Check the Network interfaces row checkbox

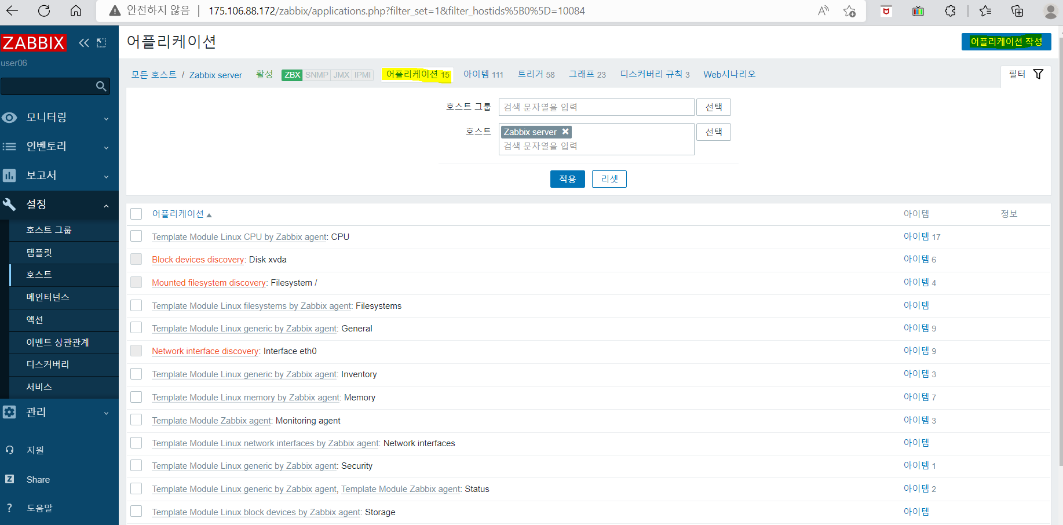(x=136, y=443)
